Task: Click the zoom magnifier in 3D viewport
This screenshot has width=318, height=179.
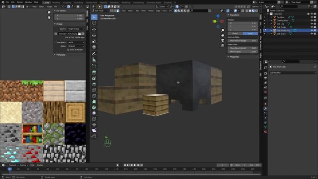Action: (223, 30)
